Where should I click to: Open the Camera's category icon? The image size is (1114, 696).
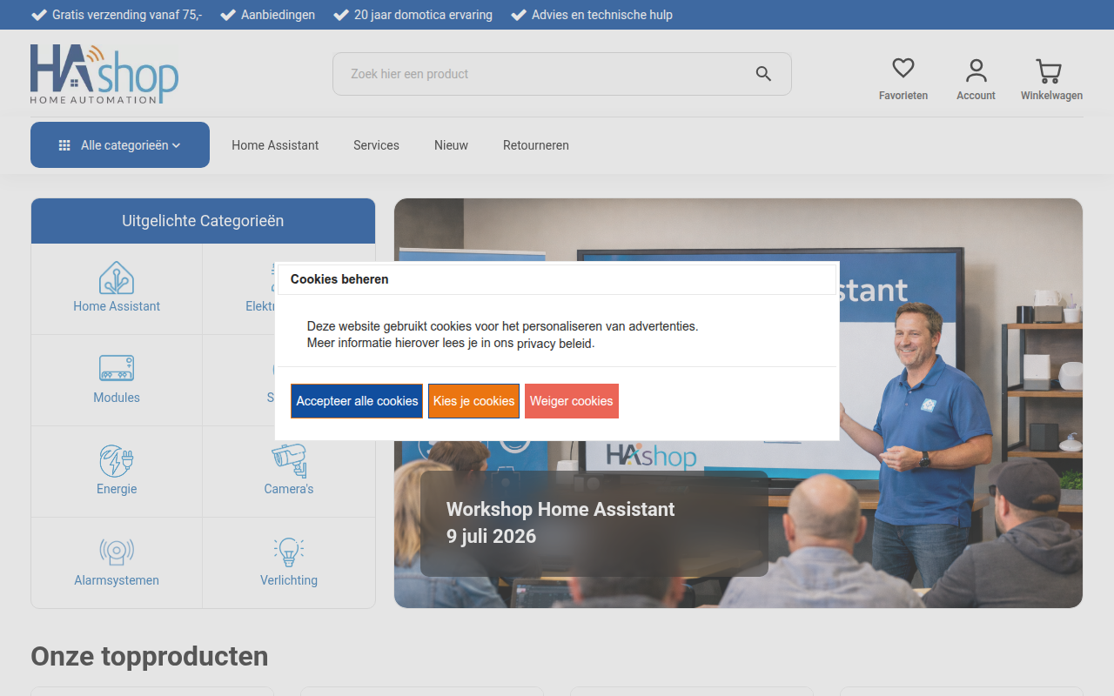coord(289,460)
